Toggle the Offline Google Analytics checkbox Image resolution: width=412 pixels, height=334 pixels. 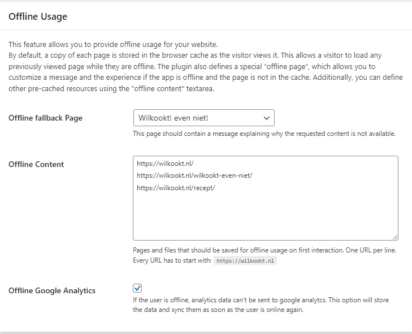[x=137, y=288]
